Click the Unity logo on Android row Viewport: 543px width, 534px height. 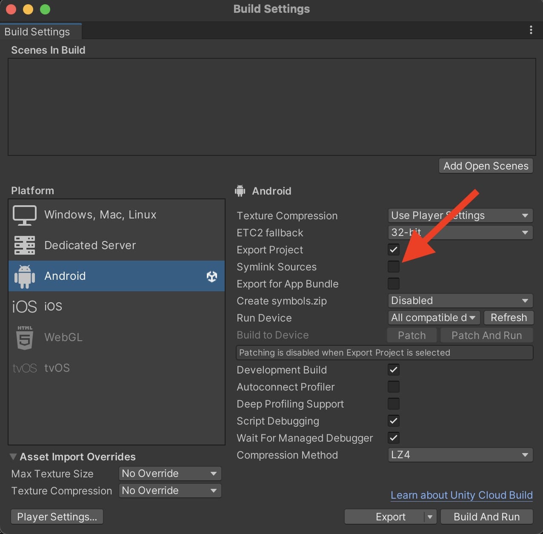(211, 276)
